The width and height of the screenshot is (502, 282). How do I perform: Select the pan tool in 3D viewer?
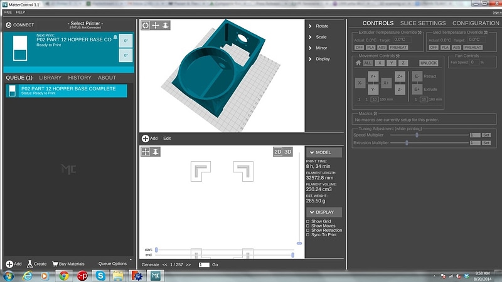click(x=156, y=25)
